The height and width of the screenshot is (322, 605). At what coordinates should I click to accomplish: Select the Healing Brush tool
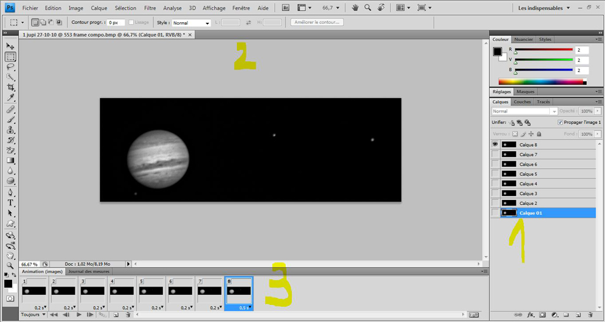pos(10,109)
